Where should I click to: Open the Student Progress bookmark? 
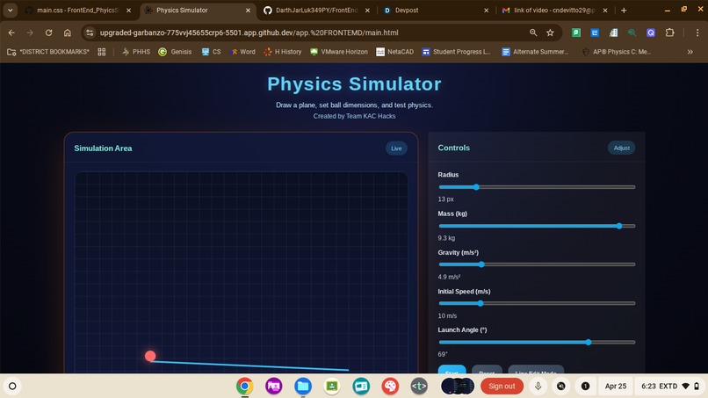(456, 52)
